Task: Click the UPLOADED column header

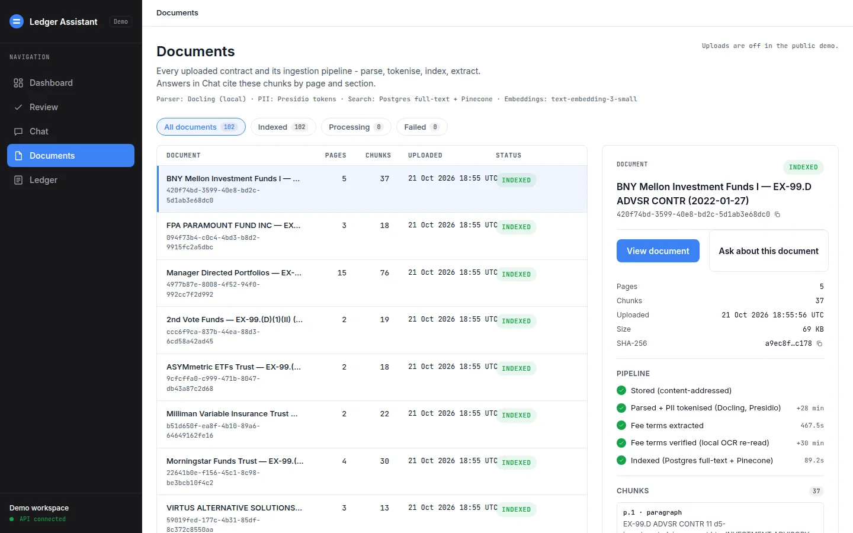Action: point(425,155)
